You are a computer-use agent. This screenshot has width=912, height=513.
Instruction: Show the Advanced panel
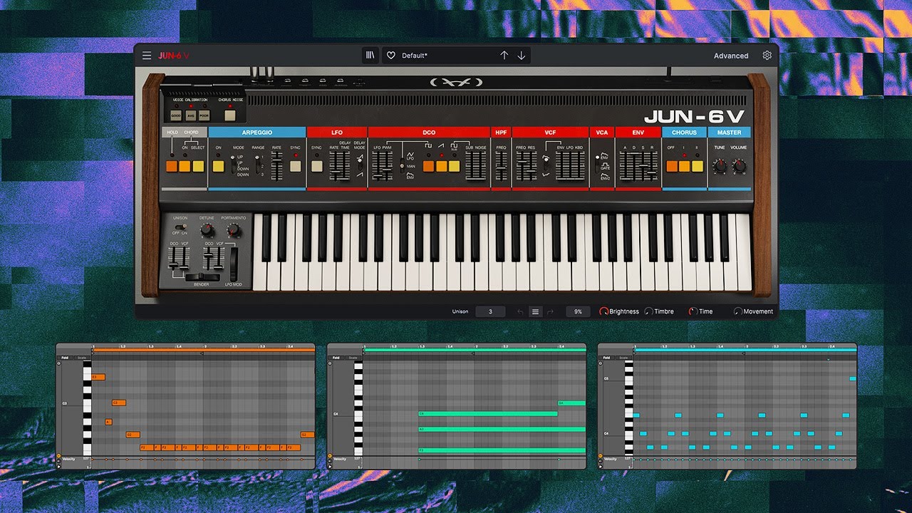[731, 56]
